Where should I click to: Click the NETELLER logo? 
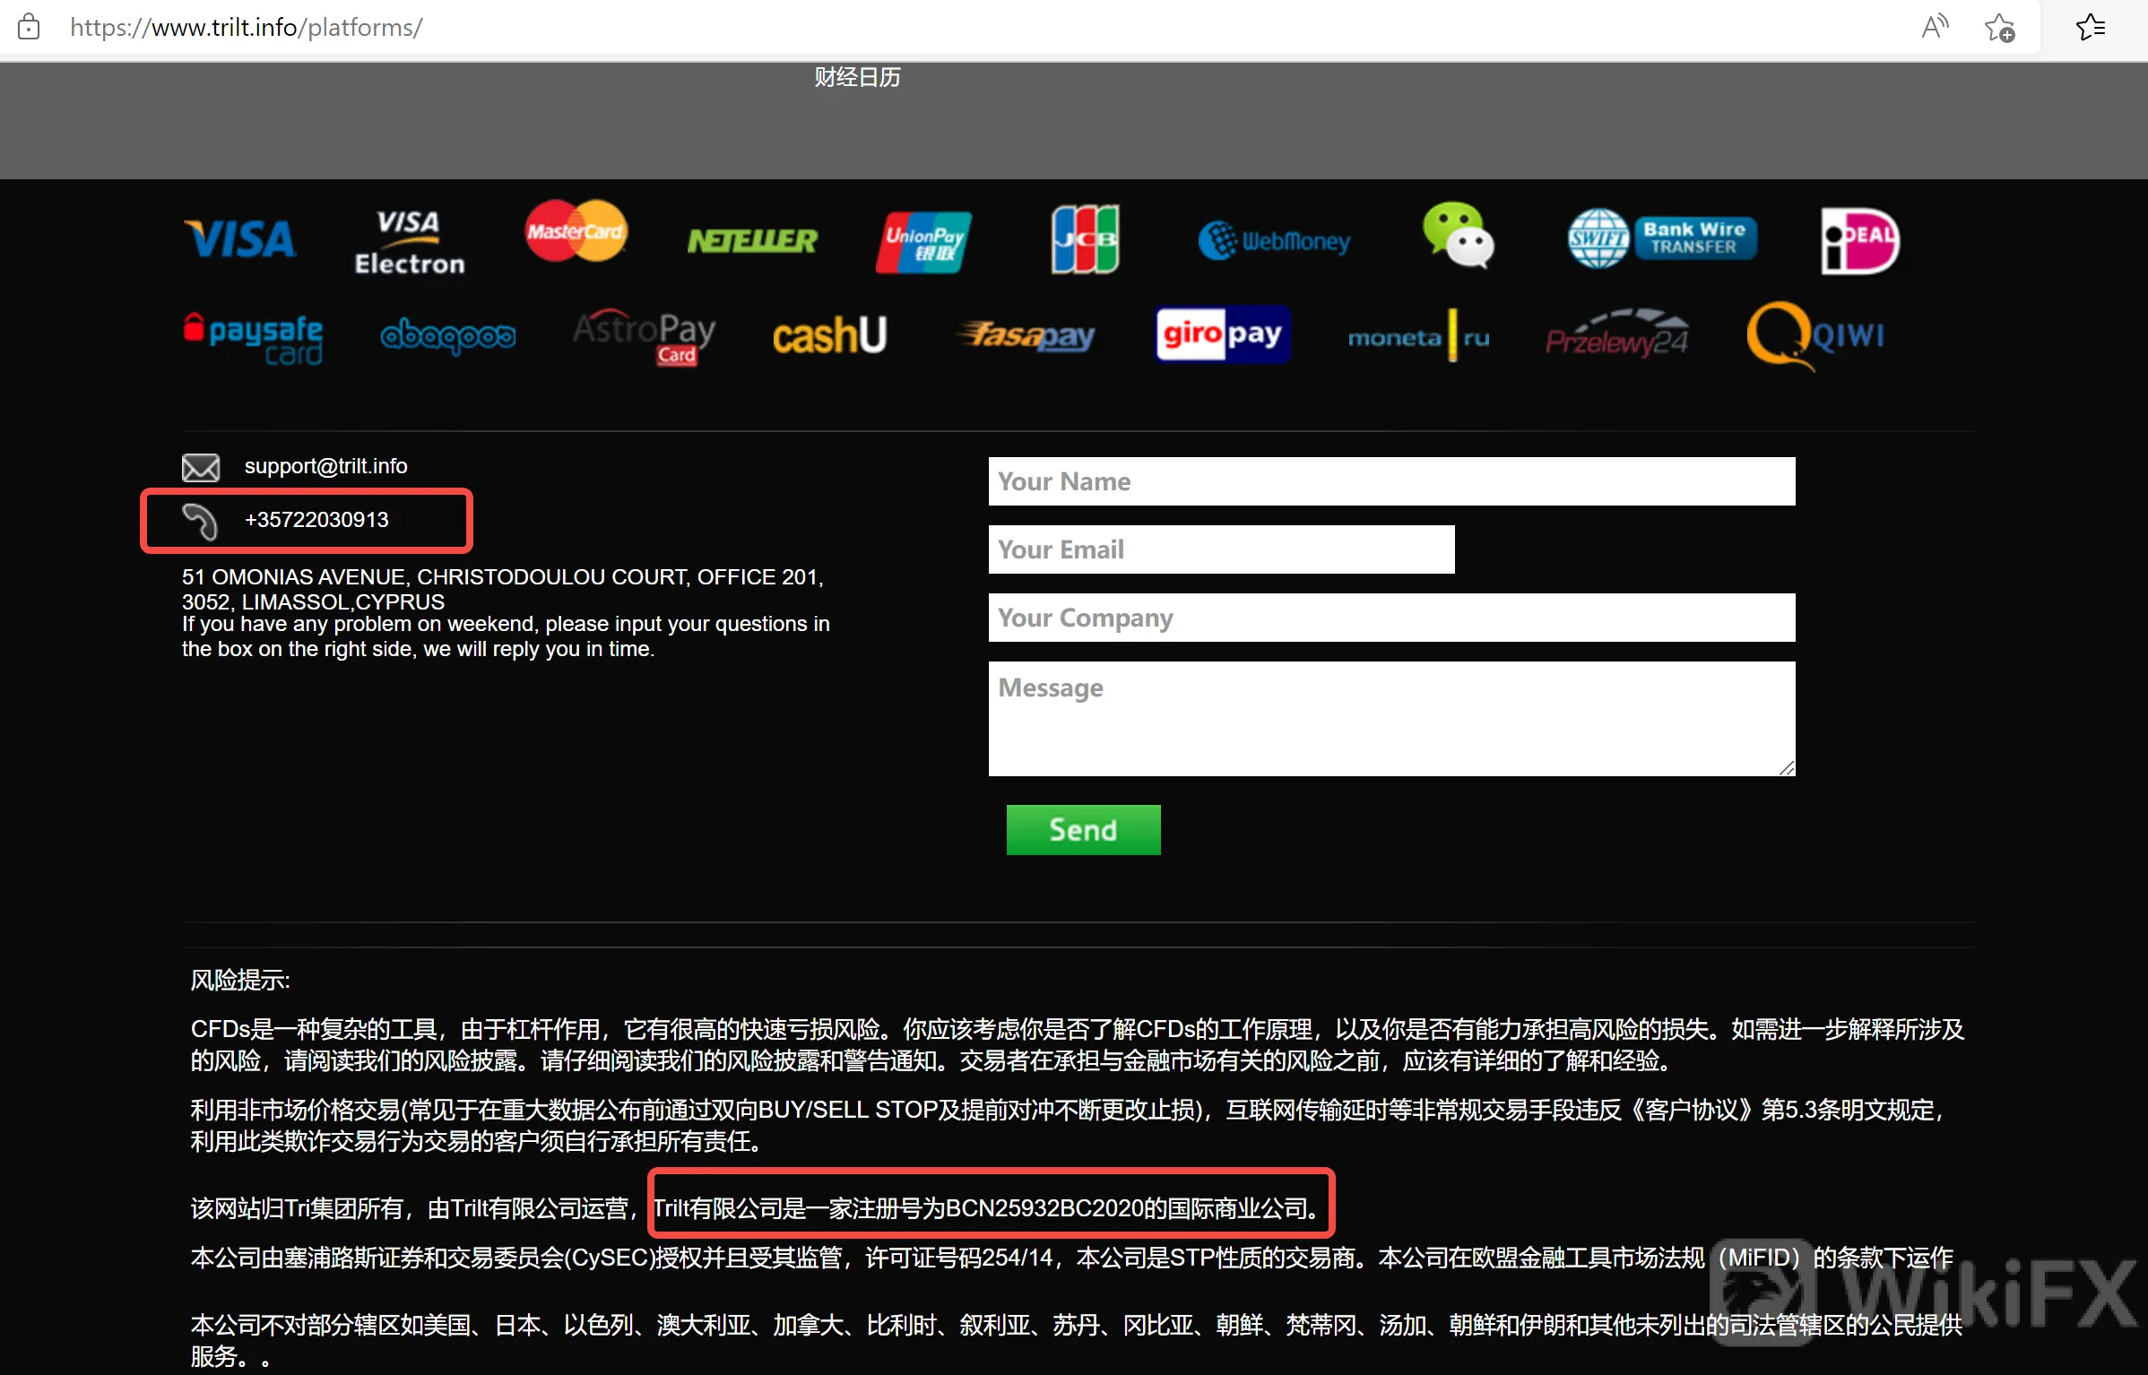[x=752, y=240]
